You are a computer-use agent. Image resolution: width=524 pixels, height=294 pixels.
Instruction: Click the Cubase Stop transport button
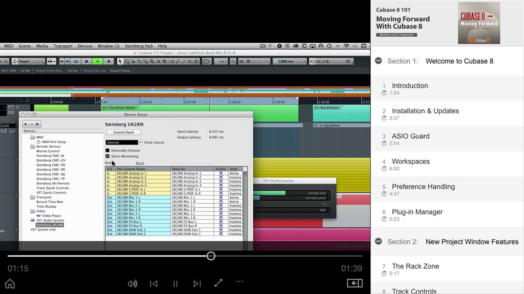tap(86, 61)
